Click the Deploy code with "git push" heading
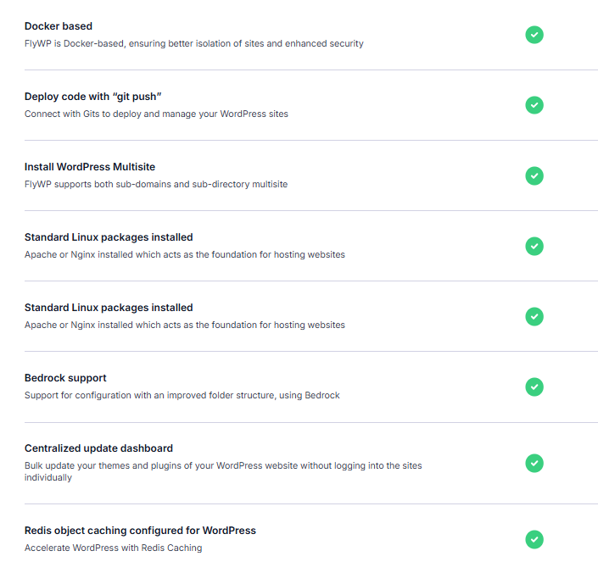 tap(93, 97)
